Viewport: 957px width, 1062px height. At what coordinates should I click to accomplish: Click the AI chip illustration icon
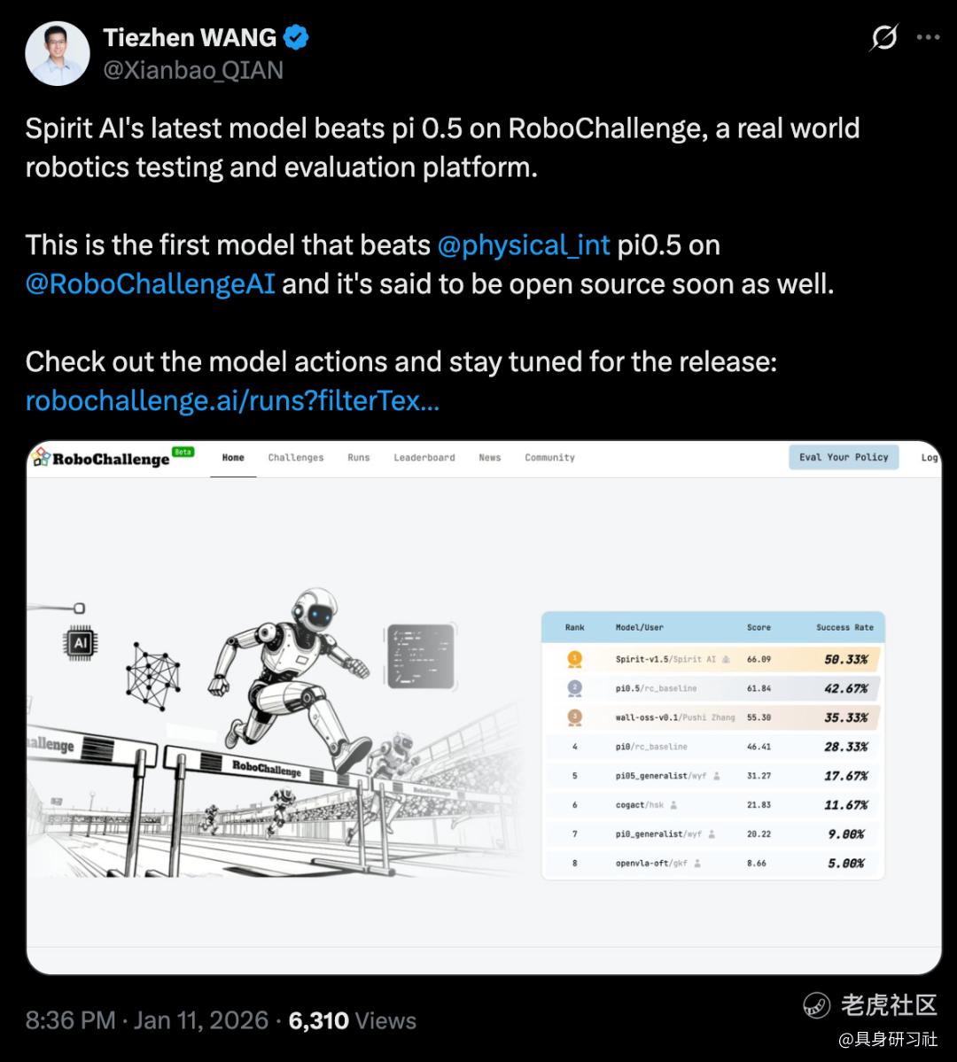click(x=80, y=643)
